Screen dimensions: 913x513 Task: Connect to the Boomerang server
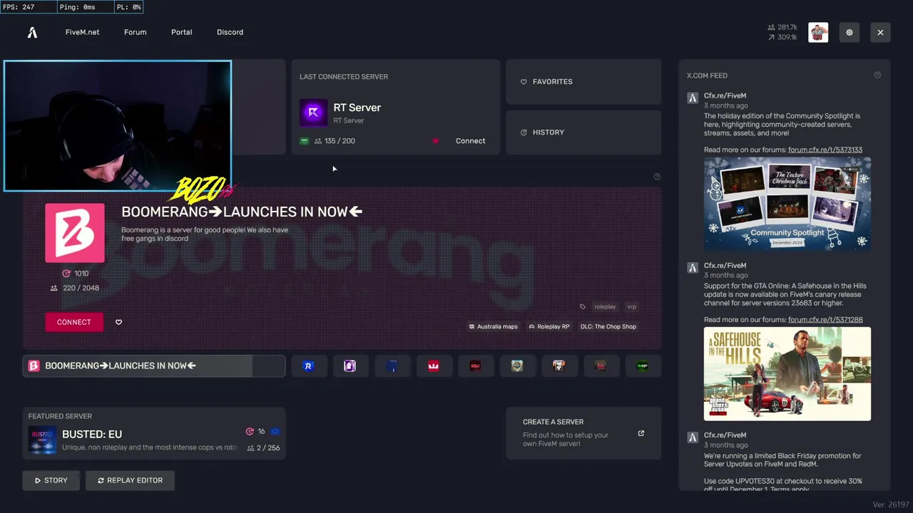point(74,322)
